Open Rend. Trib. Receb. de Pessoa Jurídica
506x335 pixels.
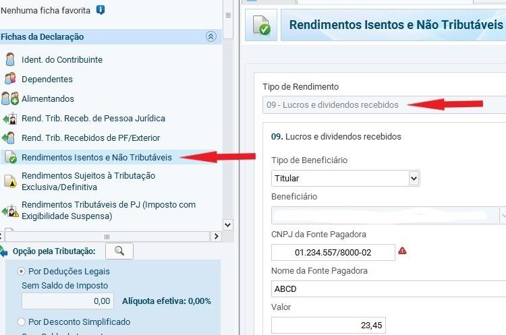[x=93, y=119]
